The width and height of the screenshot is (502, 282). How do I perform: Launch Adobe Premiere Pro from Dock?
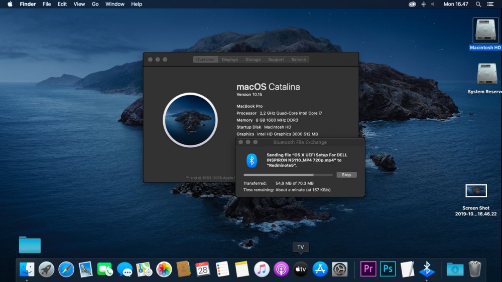(368, 269)
